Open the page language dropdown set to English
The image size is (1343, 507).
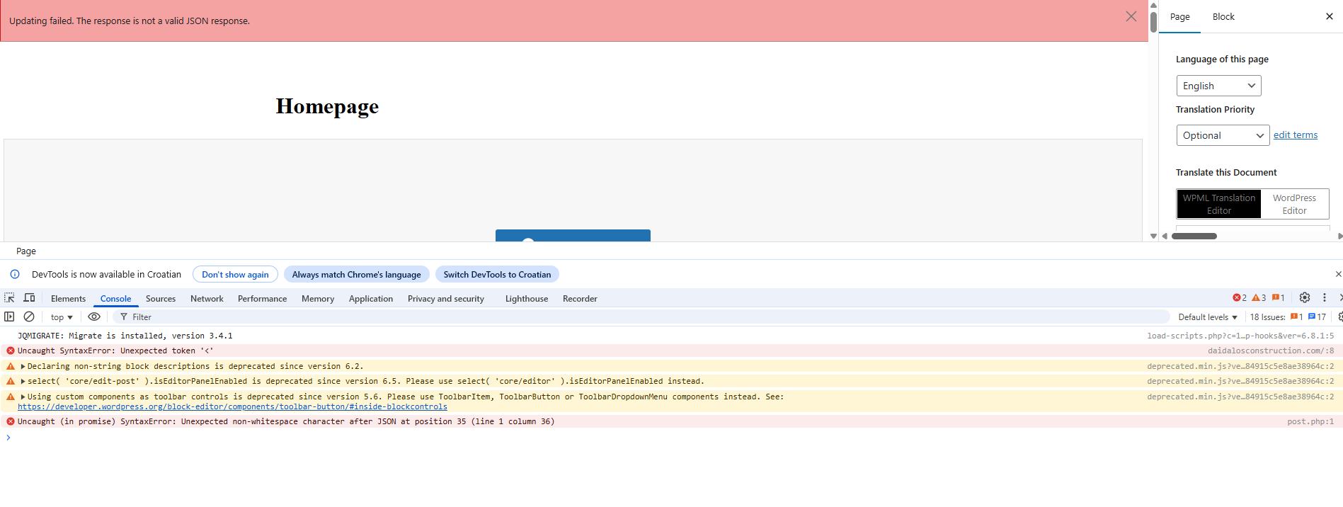pos(1218,86)
